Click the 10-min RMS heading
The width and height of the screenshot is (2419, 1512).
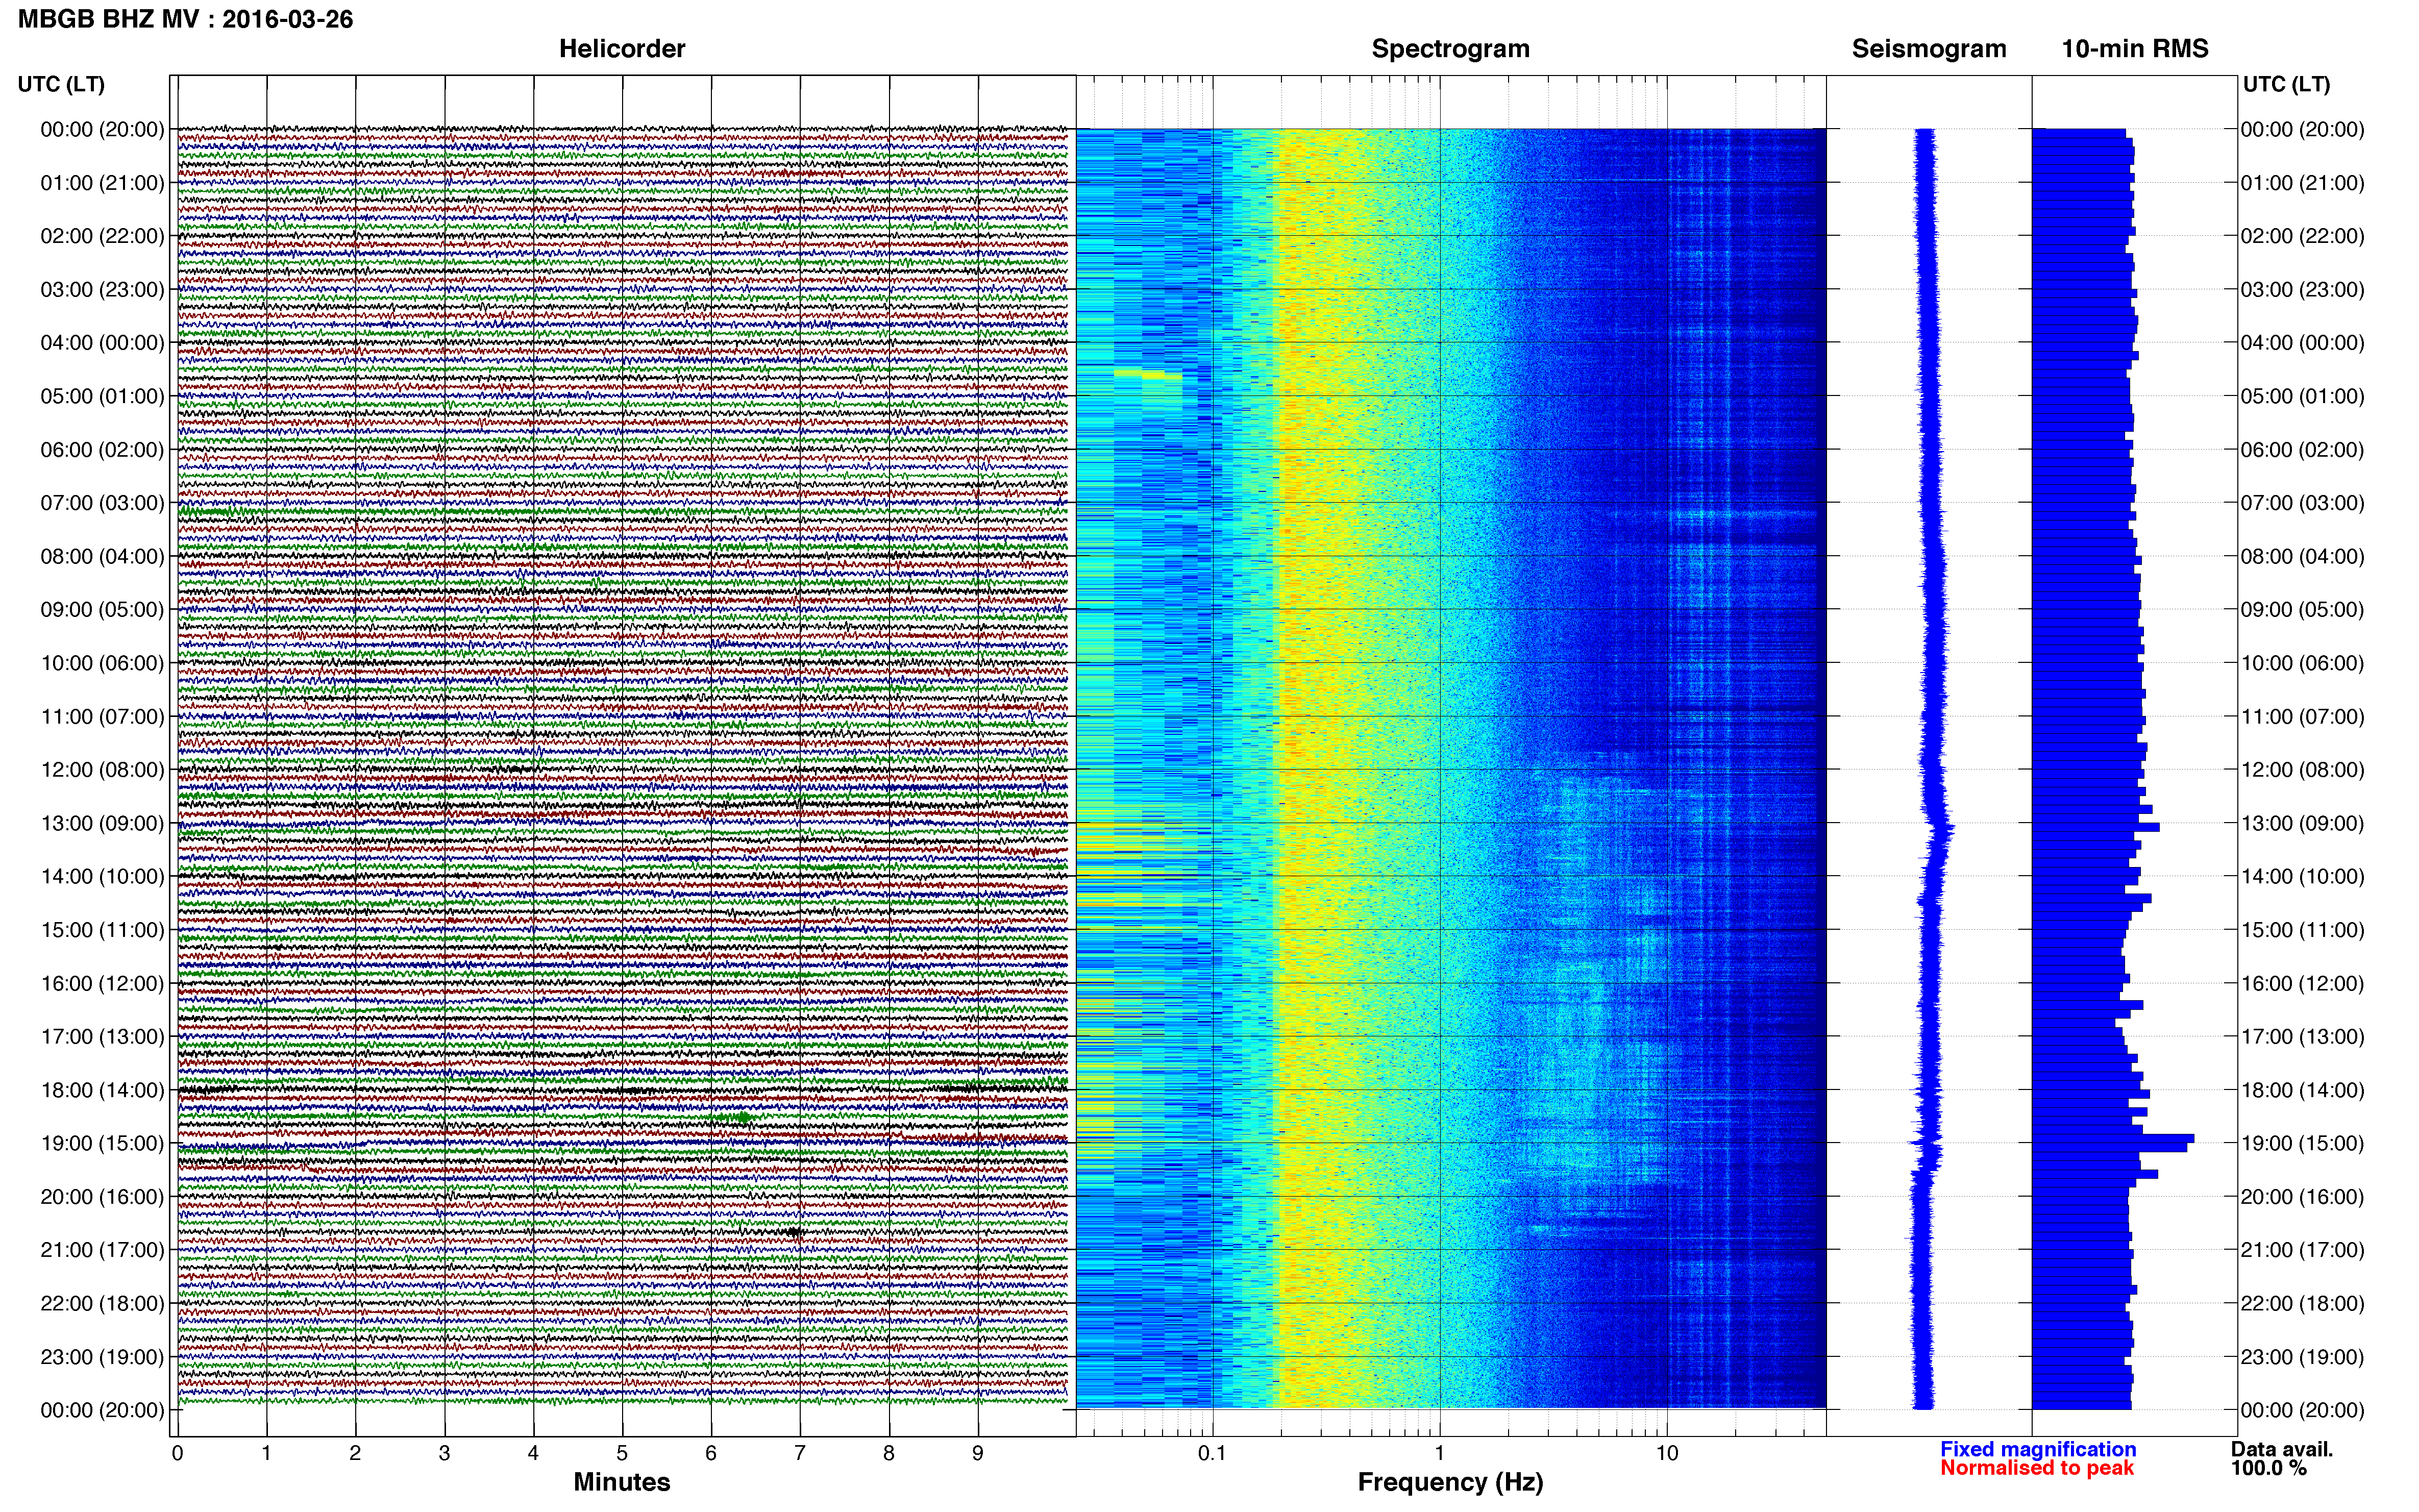click(x=2135, y=49)
